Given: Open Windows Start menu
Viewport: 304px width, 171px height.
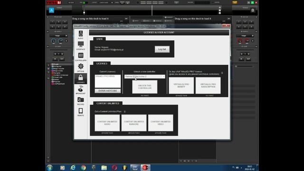Looking at the screenshot, I should [49, 168].
